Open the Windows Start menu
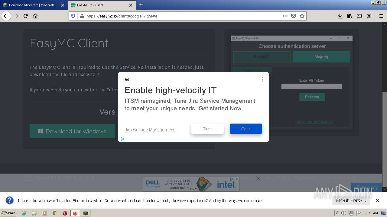 [x=8, y=213]
